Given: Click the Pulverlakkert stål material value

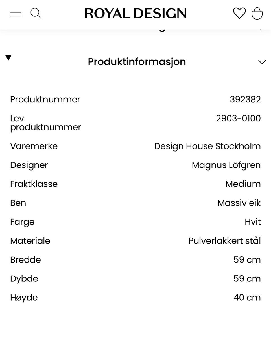Looking at the screenshot, I should (x=224, y=241).
